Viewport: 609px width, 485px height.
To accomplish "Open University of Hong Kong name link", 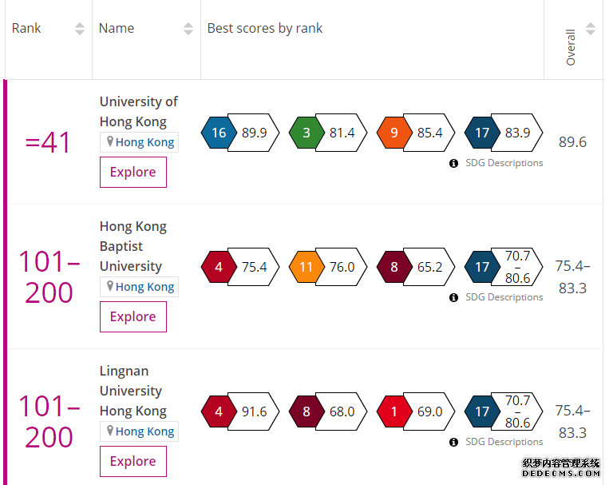I will click(139, 112).
